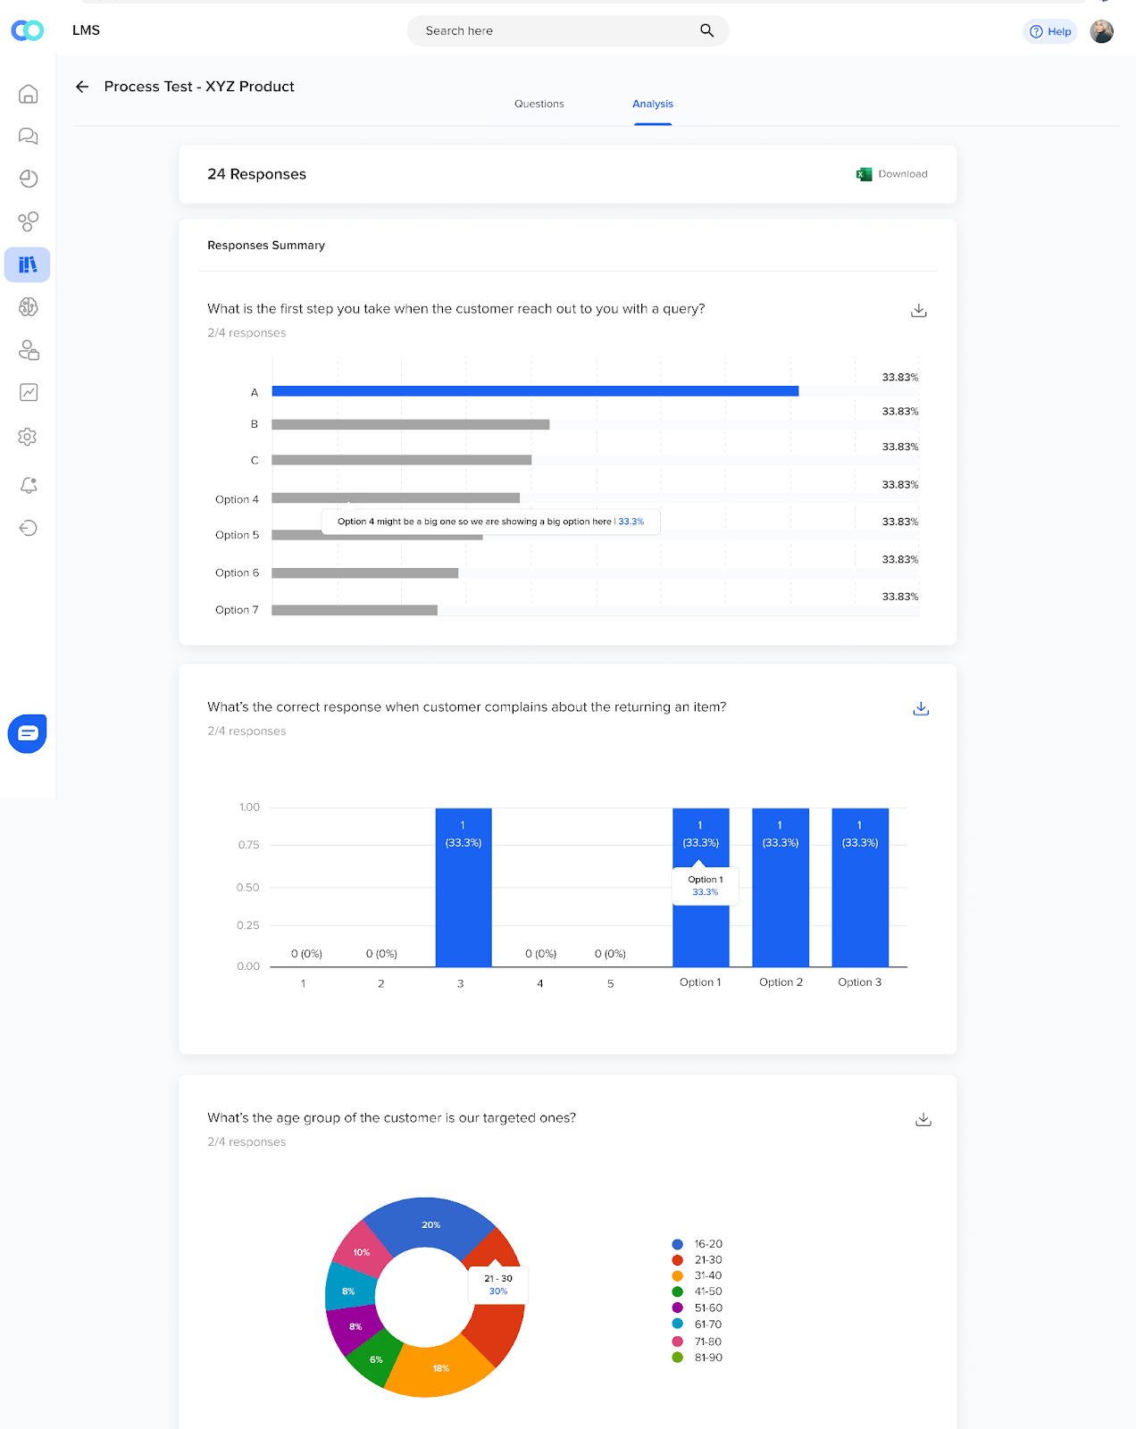The height and width of the screenshot is (1429, 1136).
Task: Select the library books sidebar icon
Action: pyautogui.click(x=28, y=264)
